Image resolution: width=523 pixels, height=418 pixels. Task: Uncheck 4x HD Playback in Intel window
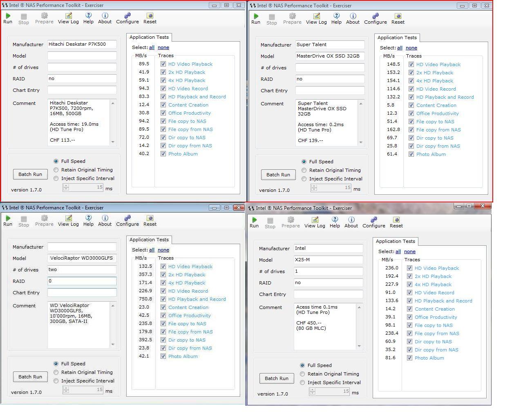(x=409, y=285)
